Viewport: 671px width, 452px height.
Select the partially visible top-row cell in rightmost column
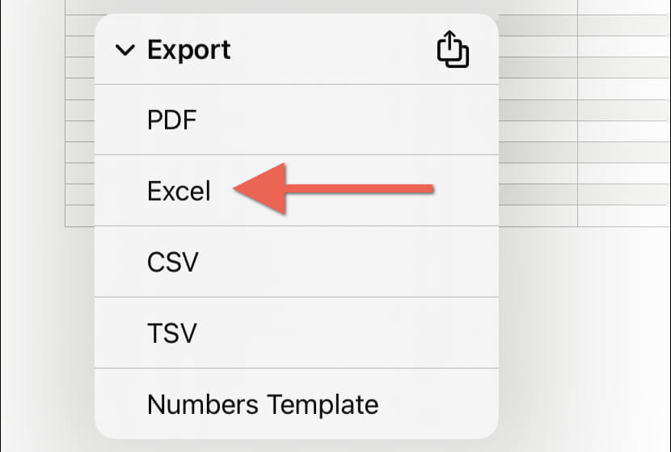point(624,7)
